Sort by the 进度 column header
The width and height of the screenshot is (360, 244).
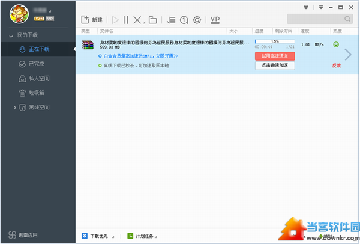click(259, 31)
